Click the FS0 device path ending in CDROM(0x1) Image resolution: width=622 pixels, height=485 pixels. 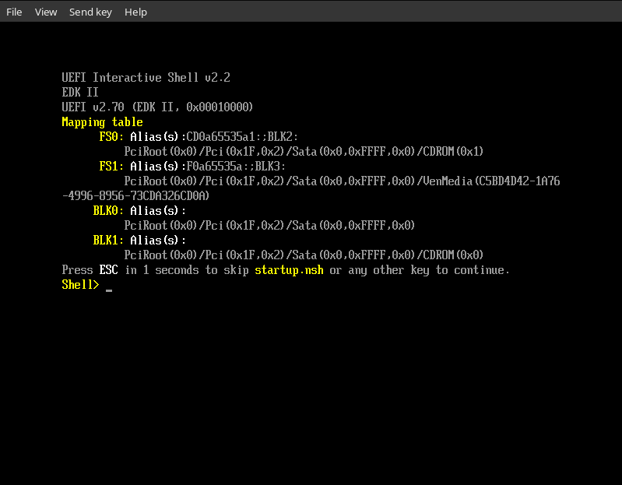click(304, 152)
